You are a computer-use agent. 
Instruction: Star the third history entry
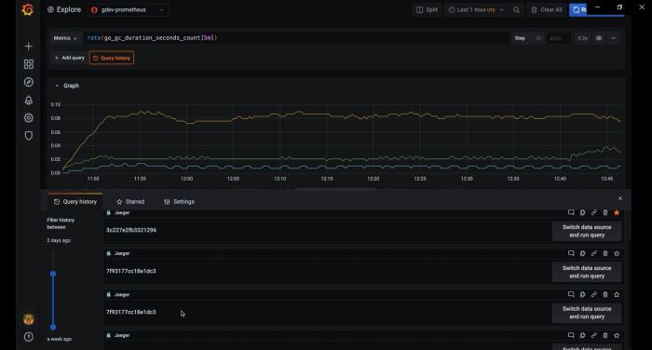617,294
